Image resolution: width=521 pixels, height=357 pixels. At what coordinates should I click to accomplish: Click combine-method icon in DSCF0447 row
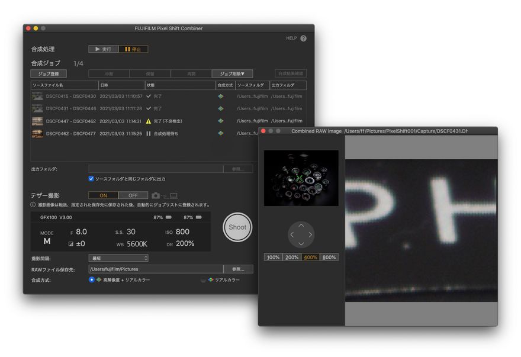pyautogui.click(x=221, y=121)
